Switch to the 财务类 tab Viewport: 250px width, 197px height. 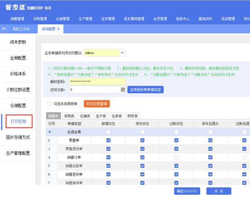tap(133, 116)
